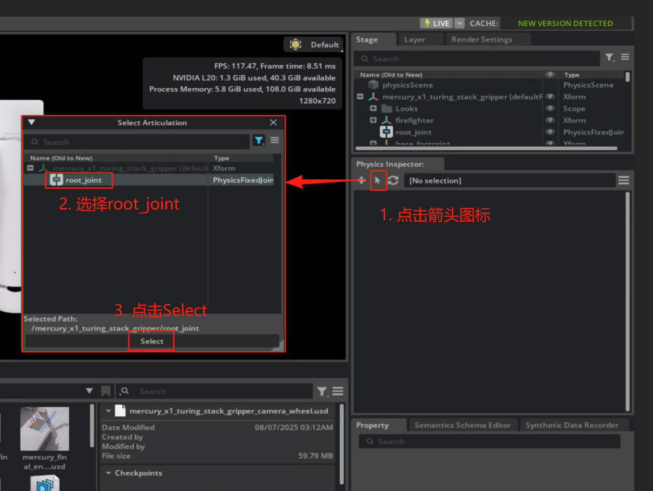The height and width of the screenshot is (491, 653).
Task: Open the Stage panel hamburger options menu
Action: click(x=625, y=57)
